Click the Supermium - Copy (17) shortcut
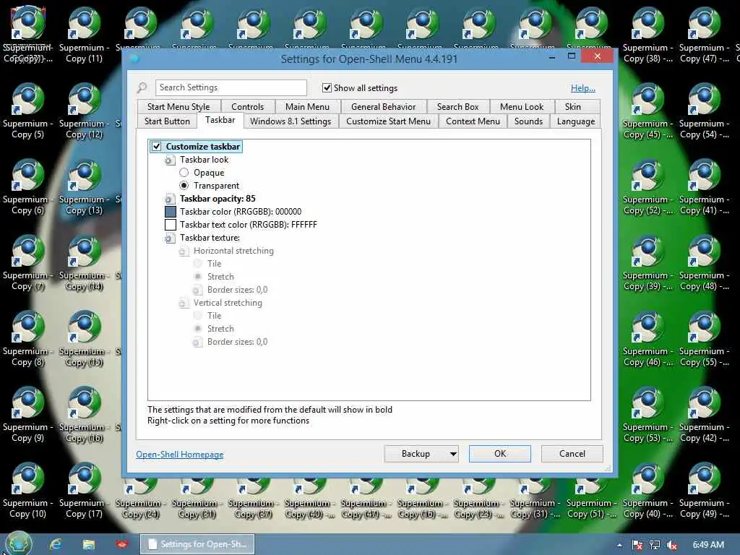 (x=84, y=491)
